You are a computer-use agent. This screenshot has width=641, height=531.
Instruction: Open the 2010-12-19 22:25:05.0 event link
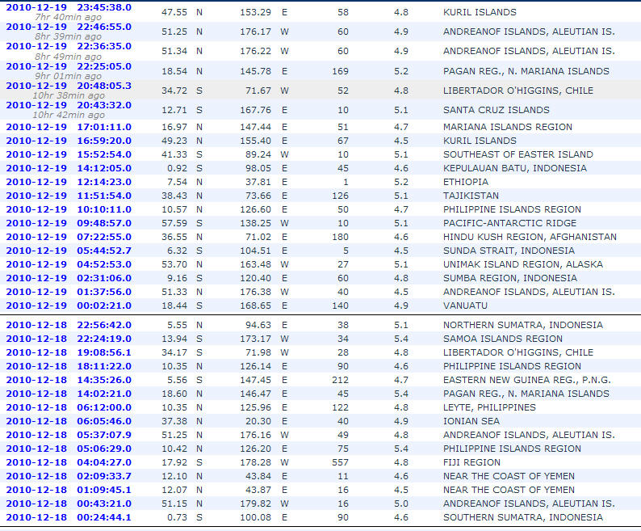coord(69,66)
